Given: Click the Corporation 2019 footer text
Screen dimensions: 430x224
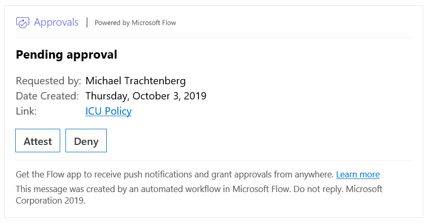Looking at the screenshot, I should [x=50, y=200].
